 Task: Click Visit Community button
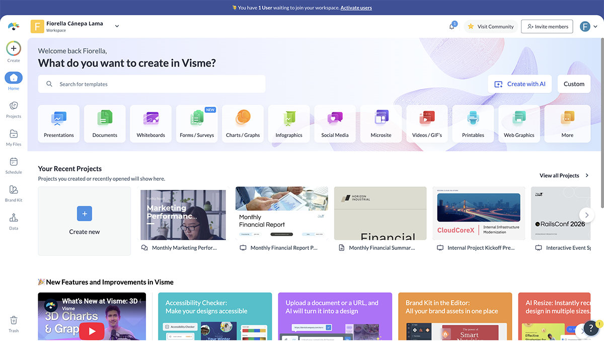coord(490,27)
